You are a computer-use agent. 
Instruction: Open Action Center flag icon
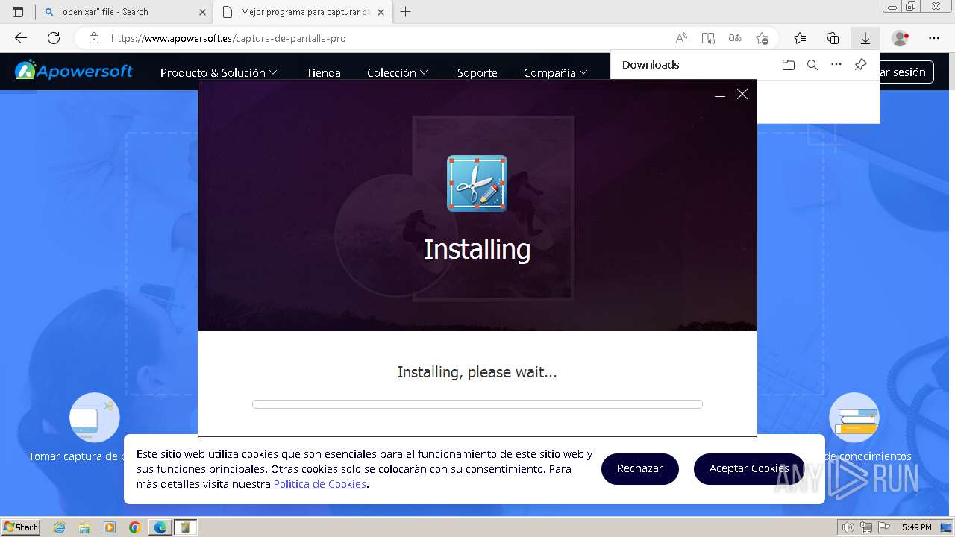coord(883,527)
